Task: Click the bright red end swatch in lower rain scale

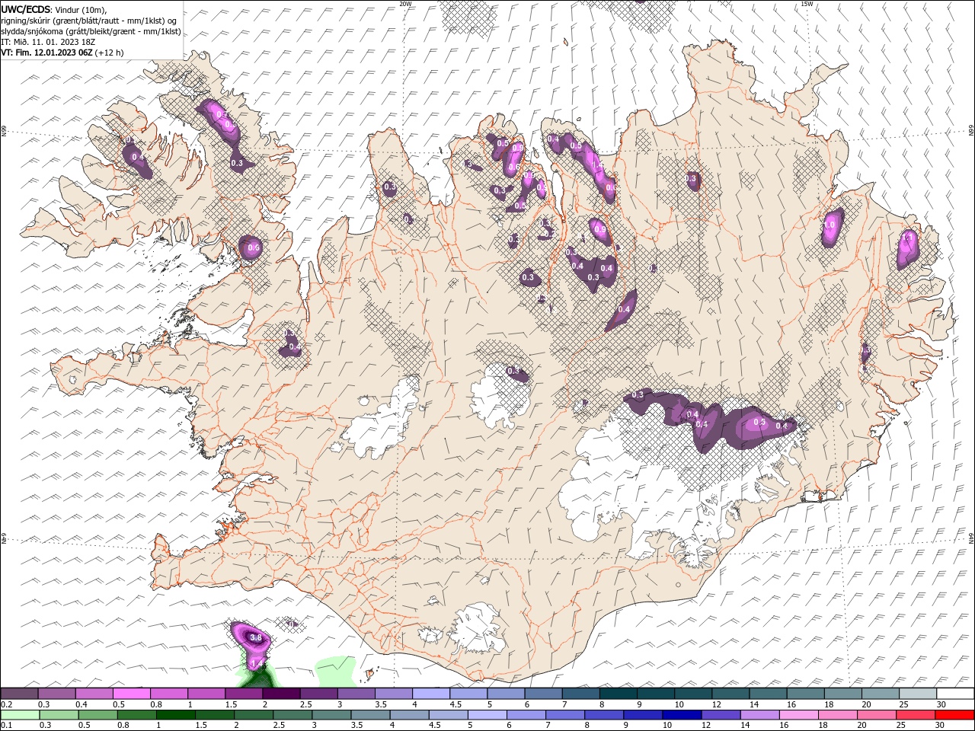Action: 954,715
